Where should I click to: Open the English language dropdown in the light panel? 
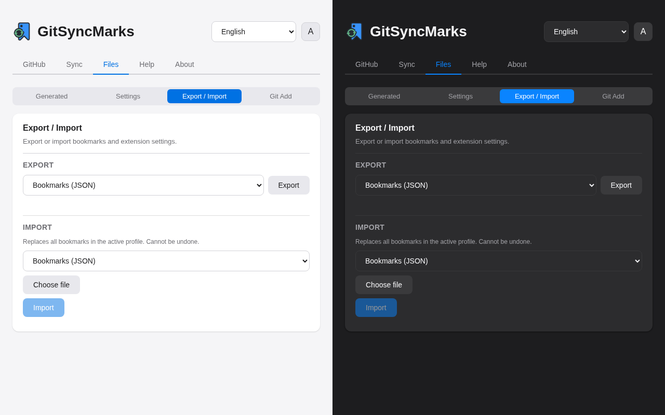coord(254,32)
